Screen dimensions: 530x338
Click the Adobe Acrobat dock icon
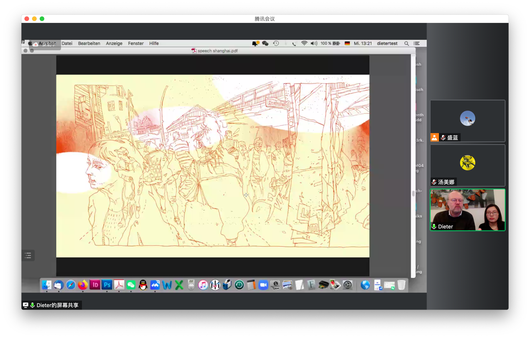119,285
